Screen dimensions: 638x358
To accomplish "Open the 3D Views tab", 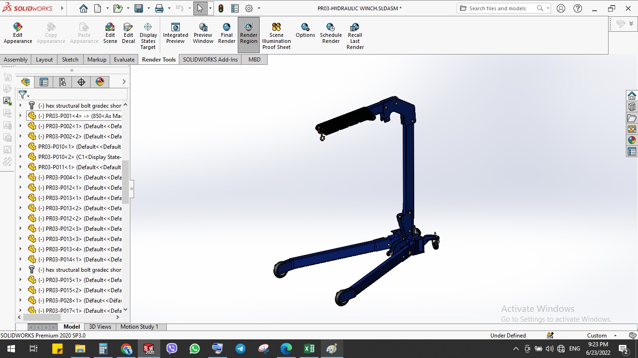I will pyautogui.click(x=100, y=327).
